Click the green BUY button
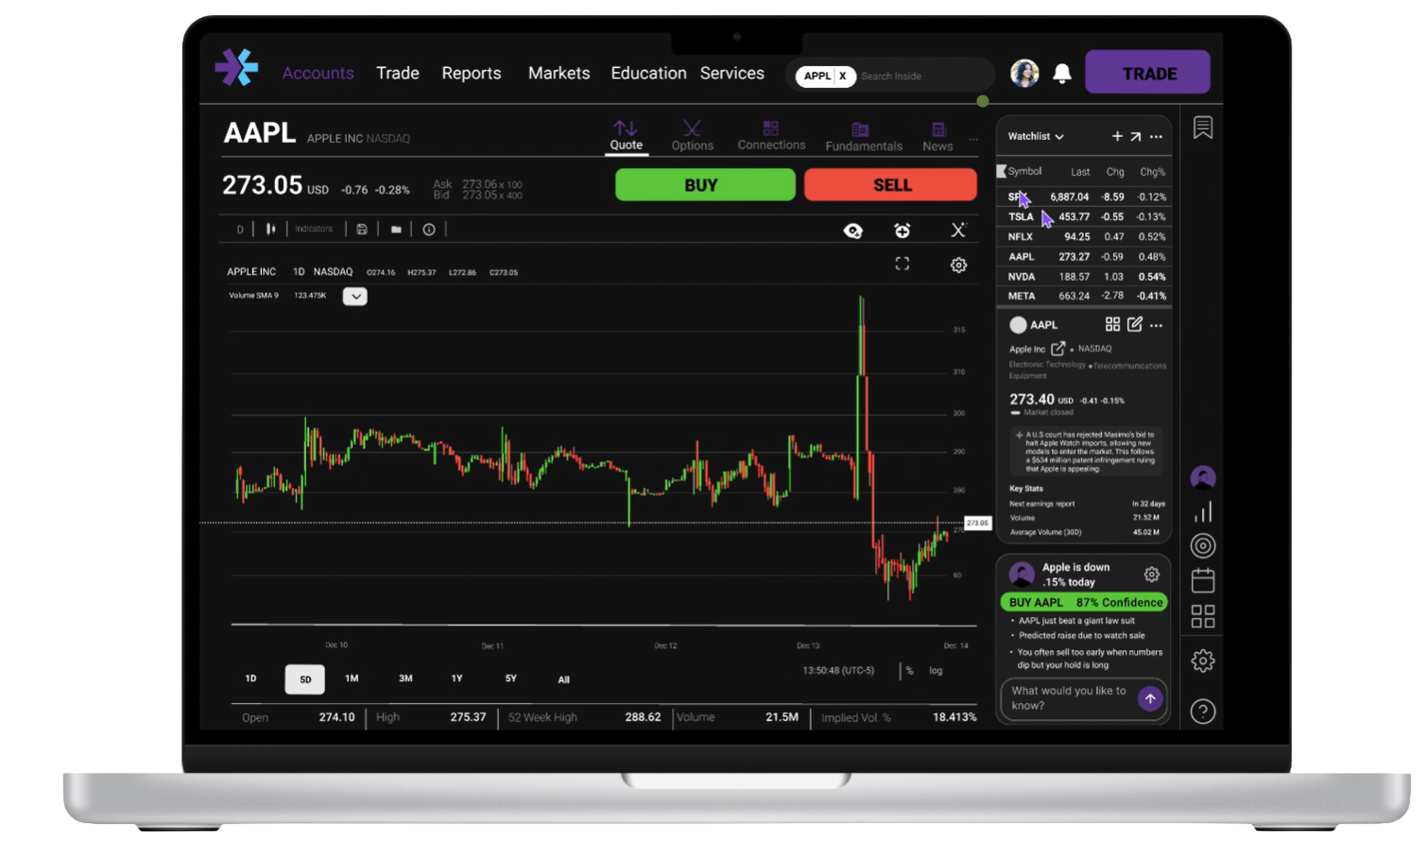This screenshot has width=1427, height=843. point(705,185)
